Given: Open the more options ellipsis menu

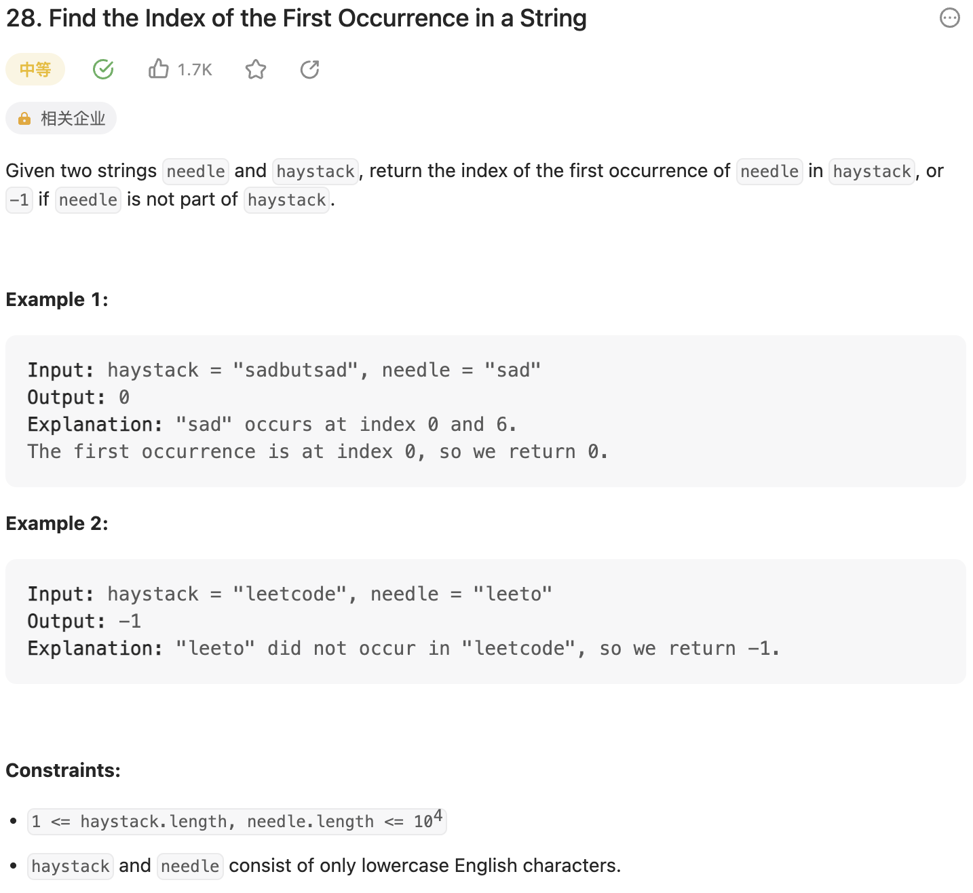Looking at the screenshot, I should click(x=949, y=18).
